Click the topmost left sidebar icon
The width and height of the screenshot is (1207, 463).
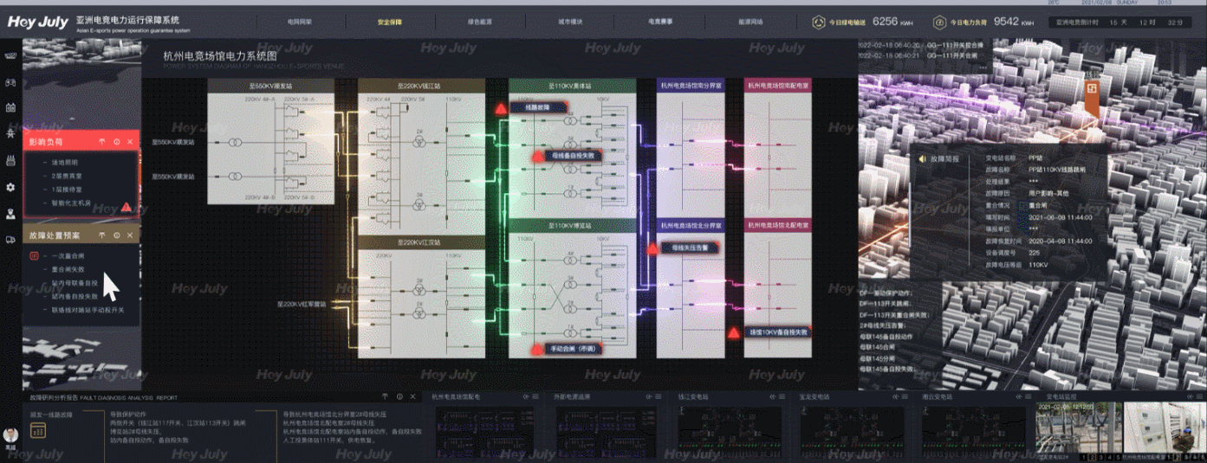coord(10,55)
